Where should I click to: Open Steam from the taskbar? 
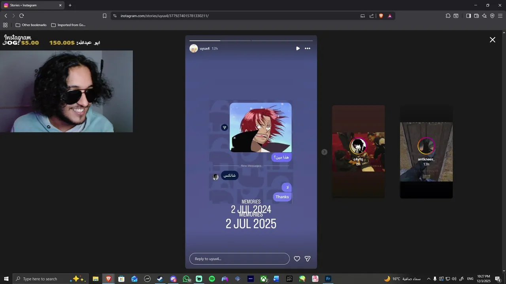160,279
